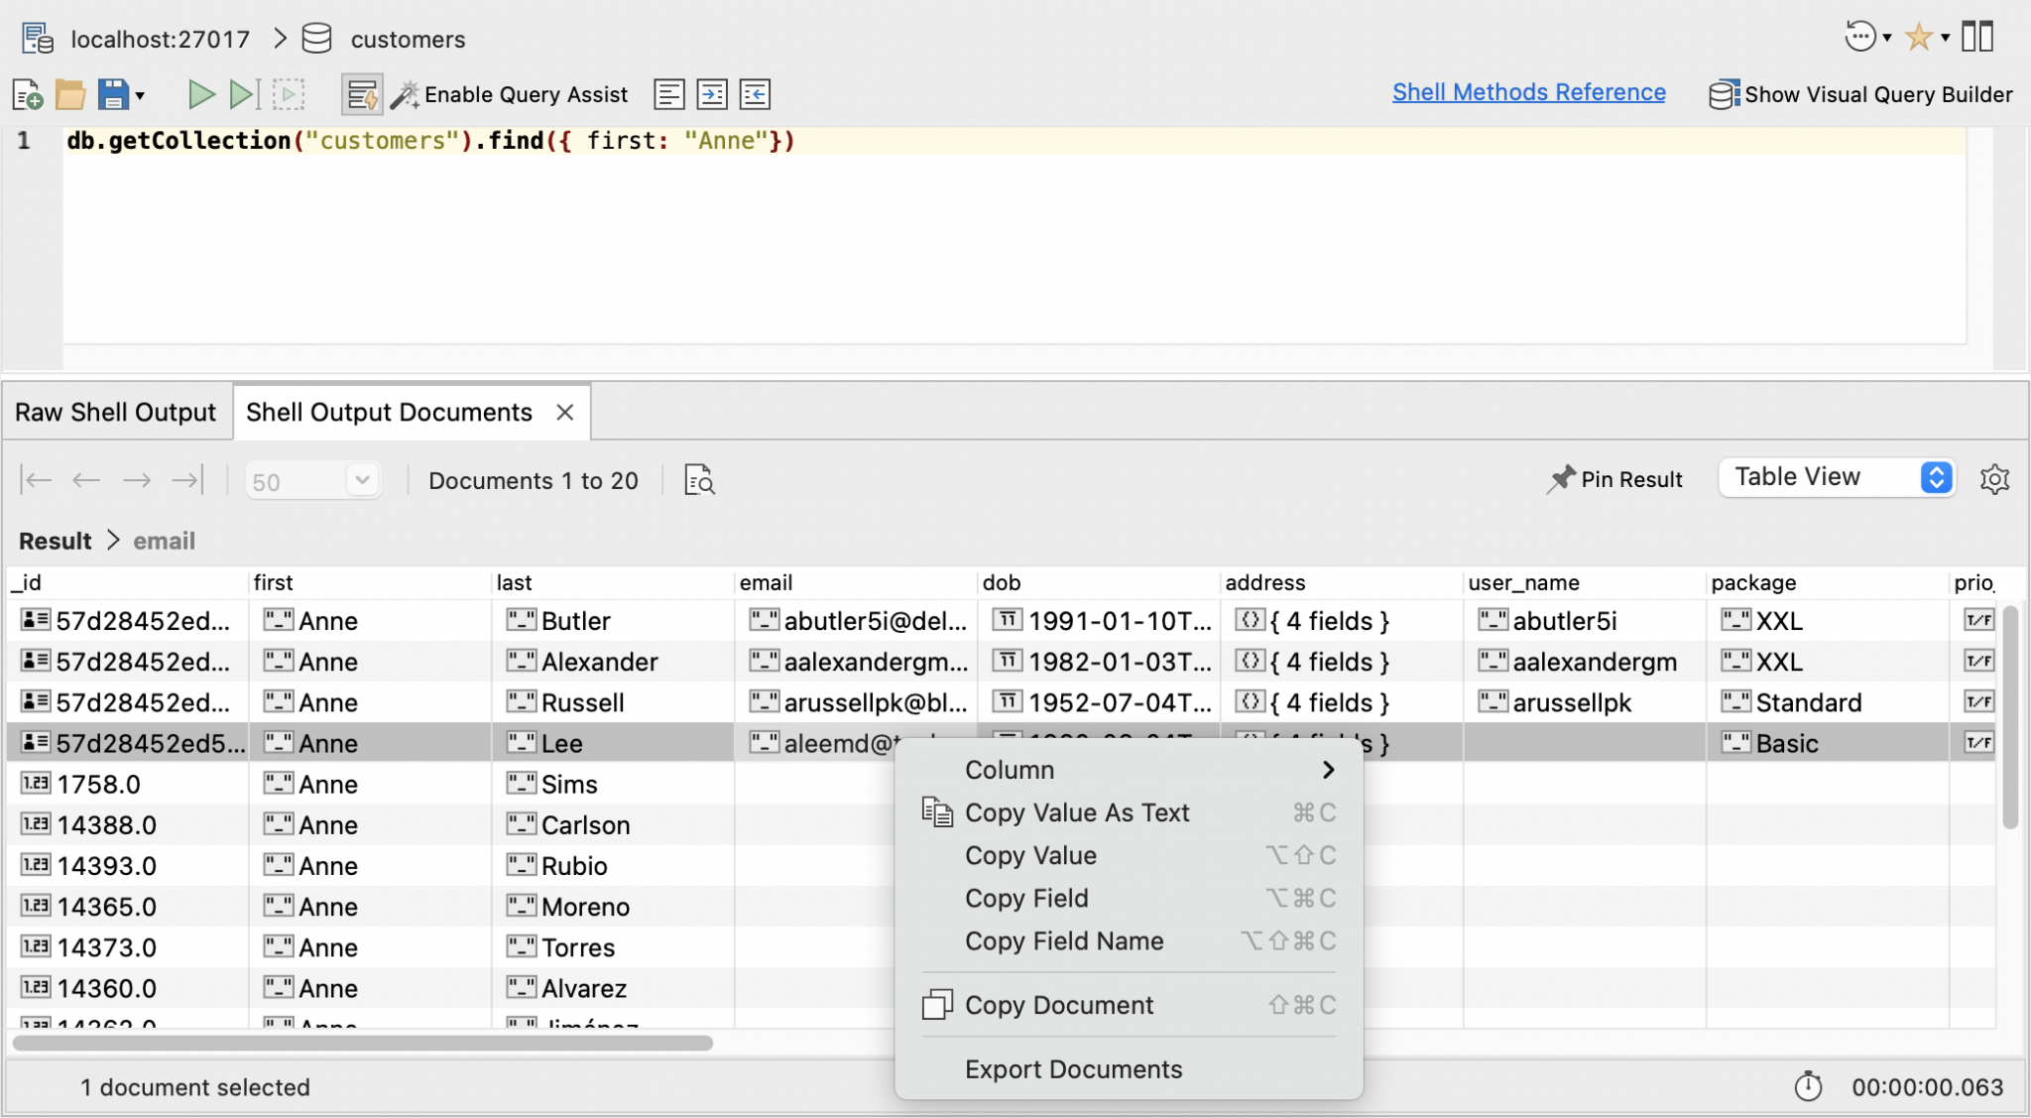
Task: Select Copy Document from context menu
Action: coord(1059,1004)
